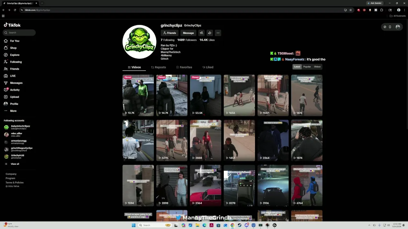Open the video with 8278 views
Viewport: 408px width, 229px height.
[x=239, y=185]
